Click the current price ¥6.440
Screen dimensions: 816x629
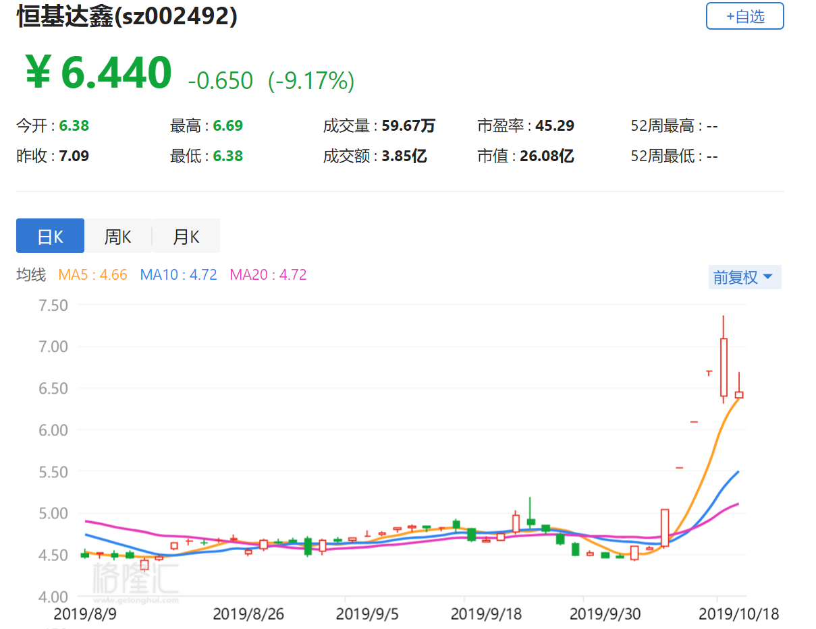(x=99, y=73)
